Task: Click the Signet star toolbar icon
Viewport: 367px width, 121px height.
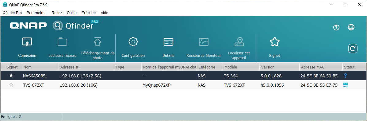Action: 274,42
